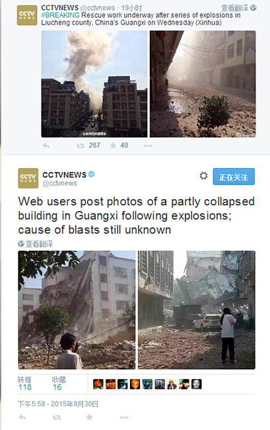
Task: Open the smoke plume explosion photo
Action: pyautogui.click(x=94, y=84)
